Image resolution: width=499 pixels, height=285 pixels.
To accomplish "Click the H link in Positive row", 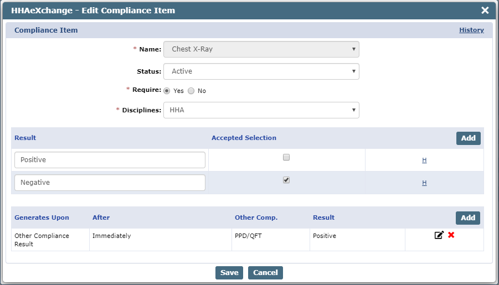I will click(424, 160).
